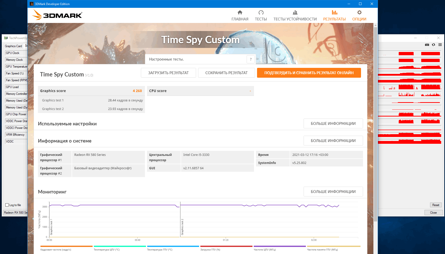Click the 3DMark window vertical scrollbar

click(375, 124)
